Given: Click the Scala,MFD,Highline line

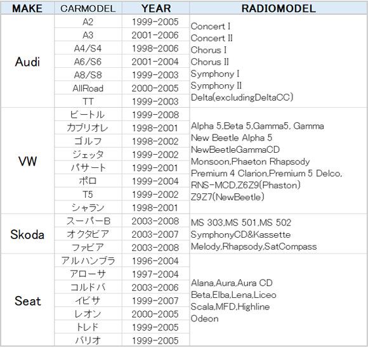Looking at the screenshot, I should click(x=230, y=307).
